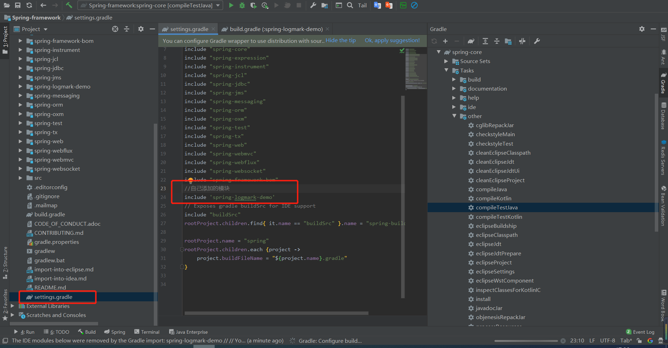Open the Event Log
The image size is (668, 348).
pyautogui.click(x=640, y=332)
